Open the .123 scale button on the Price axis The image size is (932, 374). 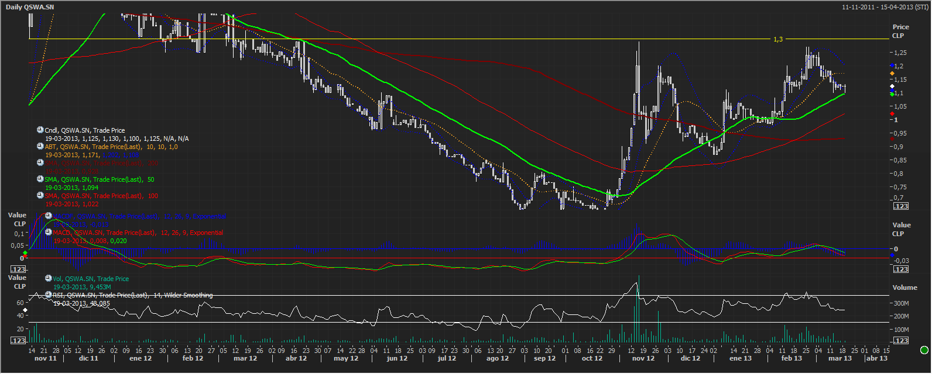click(x=900, y=206)
